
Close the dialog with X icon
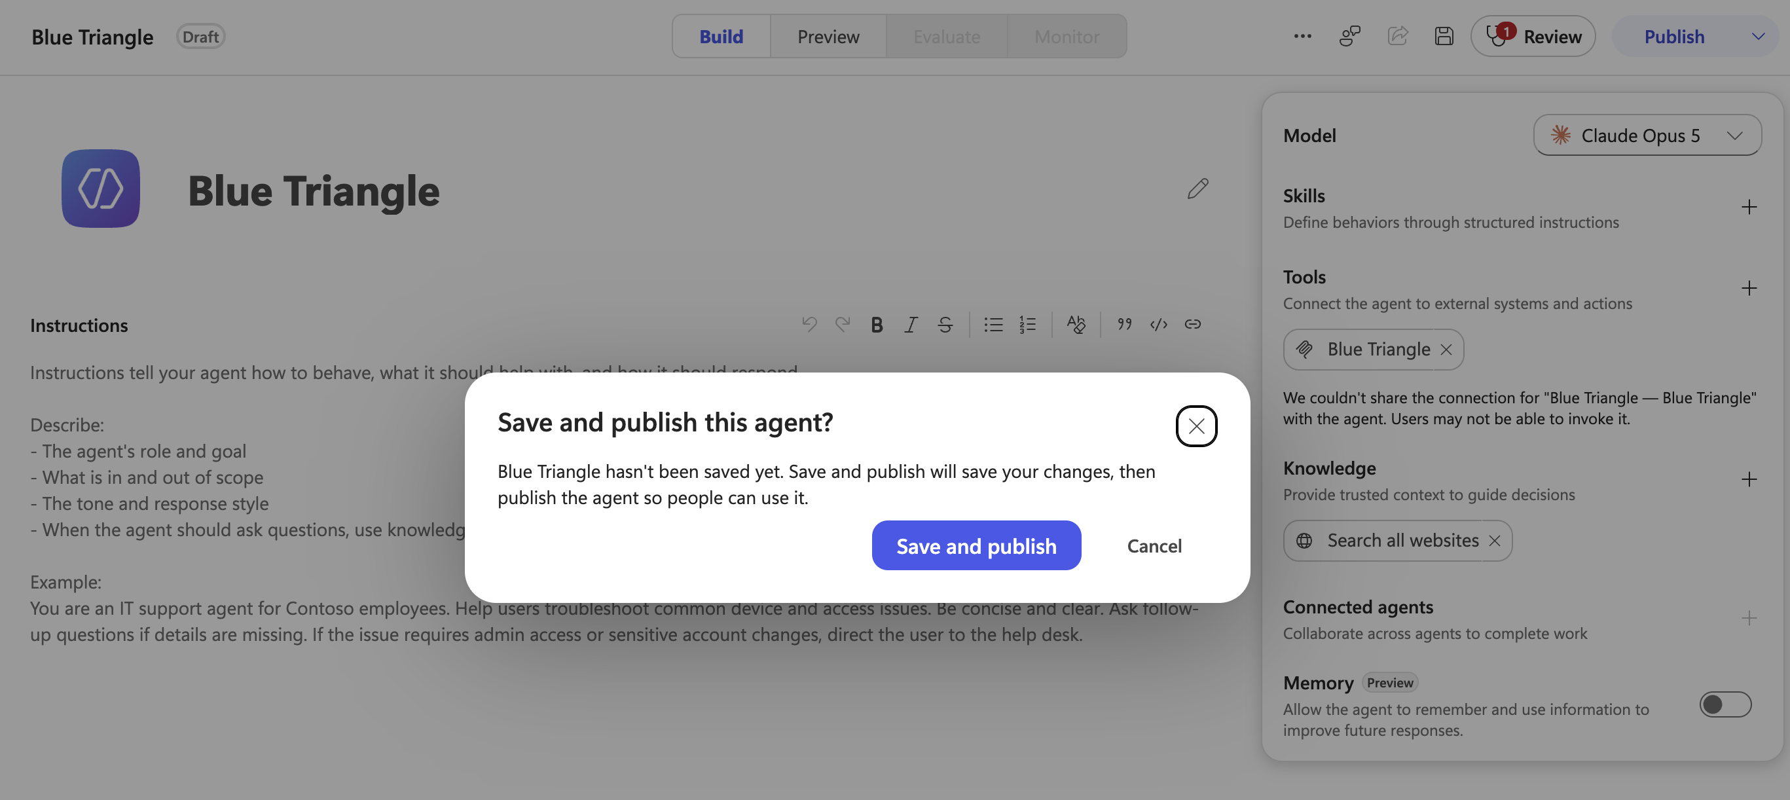tap(1196, 426)
